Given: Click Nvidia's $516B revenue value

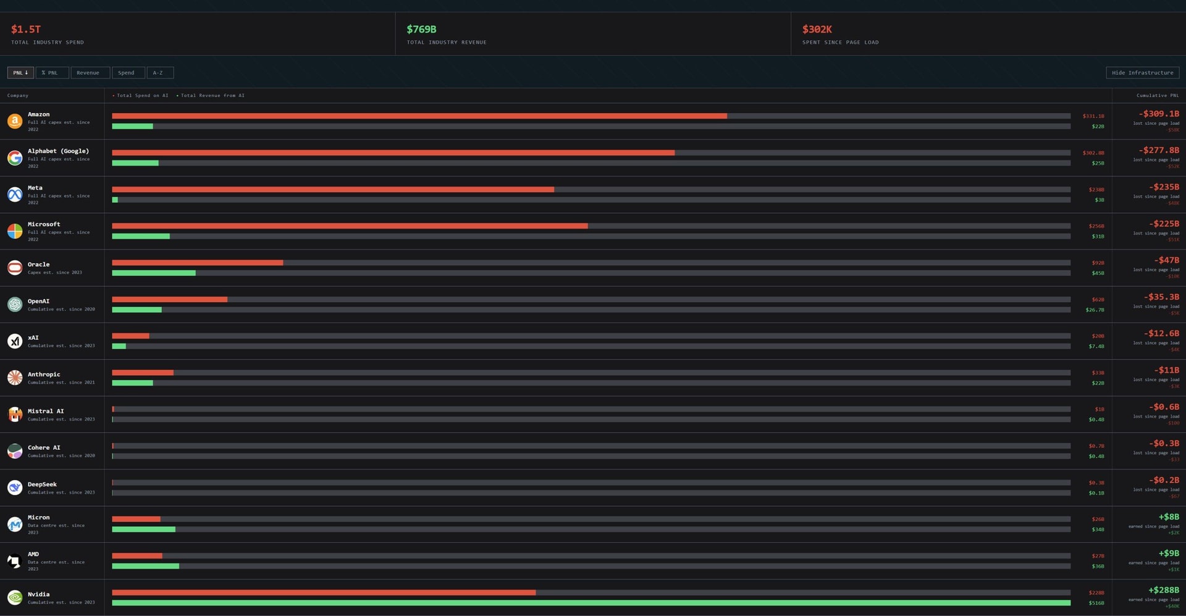Looking at the screenshot, I should (x=1096, y=603).
